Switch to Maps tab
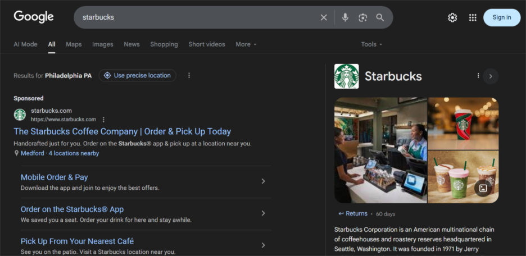 pyautogui.click(x=74, y=44)
